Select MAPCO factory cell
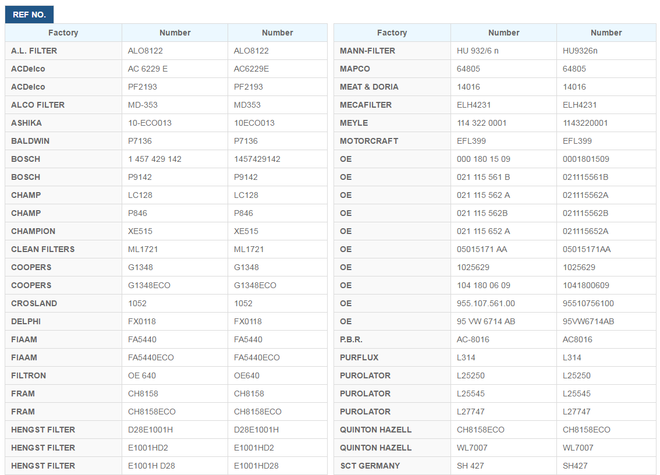660x475 pixels. (392, 69)
